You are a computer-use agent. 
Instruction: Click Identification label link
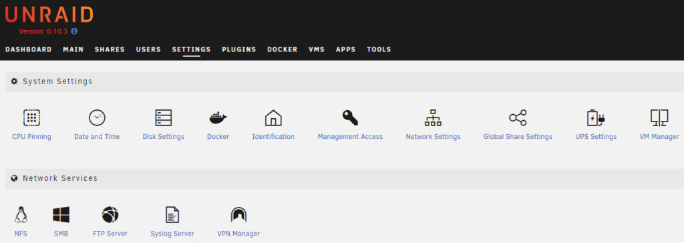(273, 137)
